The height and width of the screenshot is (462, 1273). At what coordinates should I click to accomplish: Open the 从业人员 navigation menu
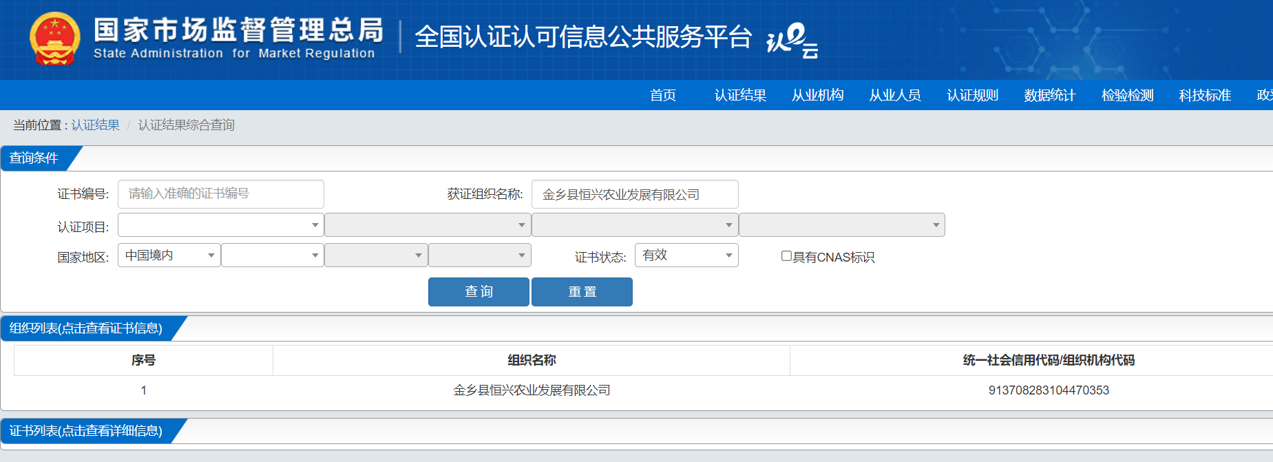[x=895, y=95]
